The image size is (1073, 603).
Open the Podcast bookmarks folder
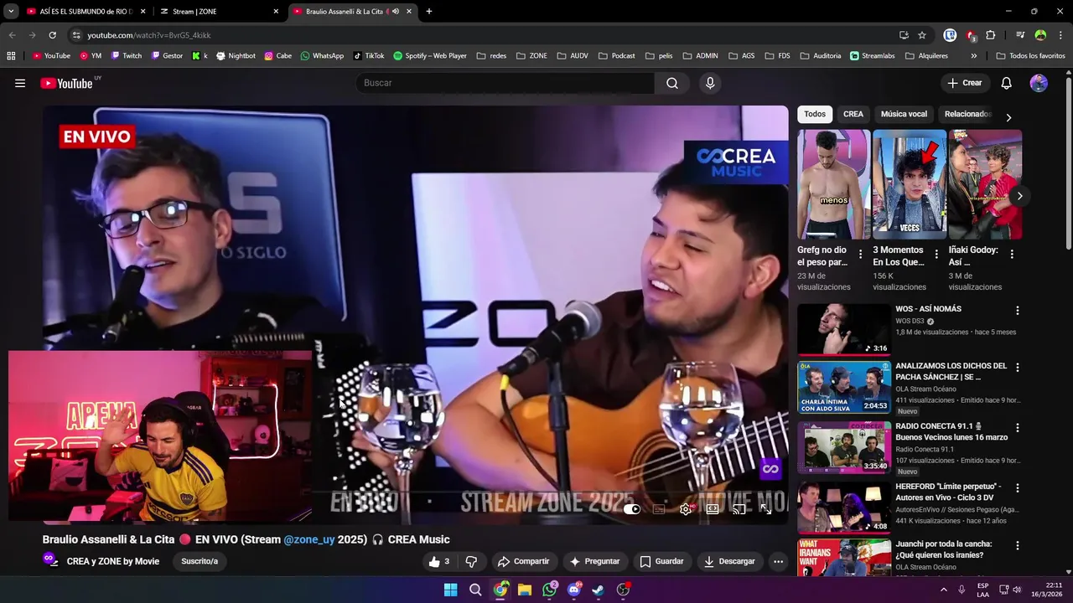coord(616,56)
